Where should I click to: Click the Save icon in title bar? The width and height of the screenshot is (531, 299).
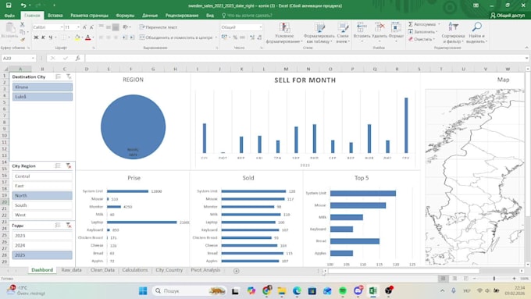point(9,5)
